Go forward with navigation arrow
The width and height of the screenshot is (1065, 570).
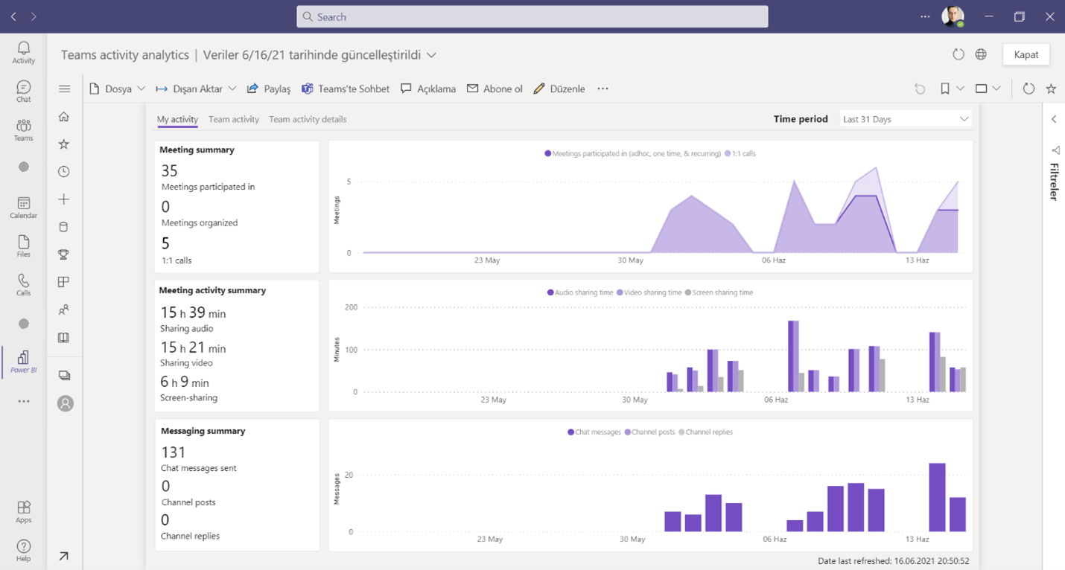pyautogui.click(x=34, y=16)
